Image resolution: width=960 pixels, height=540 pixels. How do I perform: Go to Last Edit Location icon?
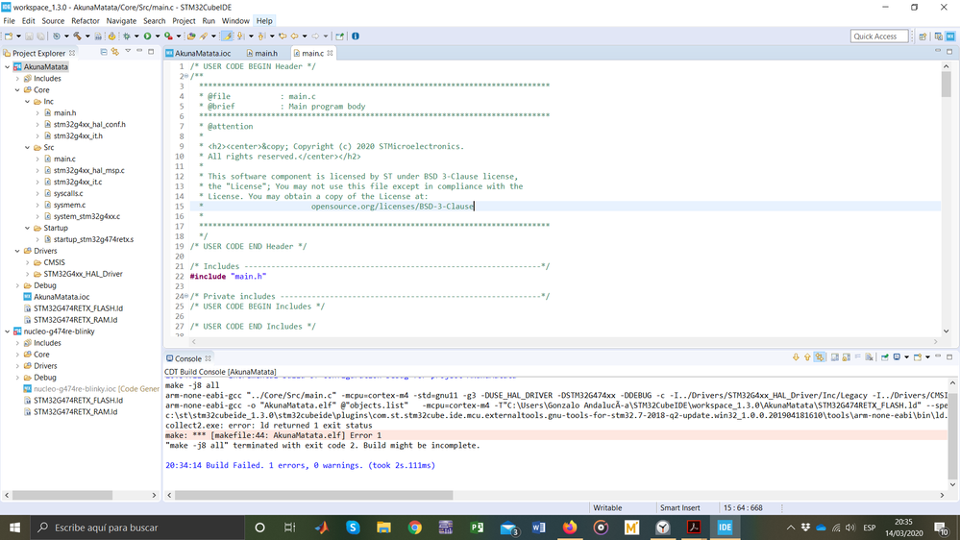click(x=283, y=37)
